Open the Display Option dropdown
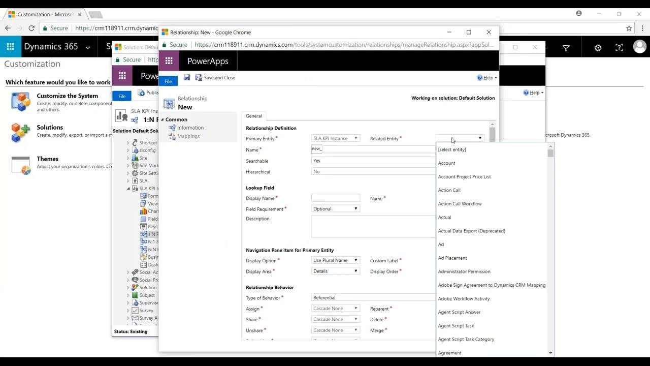The width and height of the screenshot is (650, 366). (336, 260)
